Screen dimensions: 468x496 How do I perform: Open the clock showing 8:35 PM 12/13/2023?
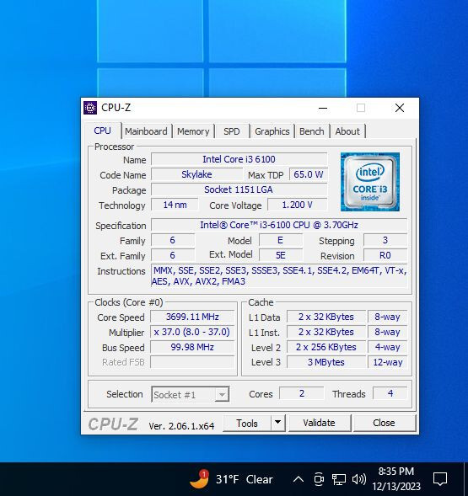(396, 479)
